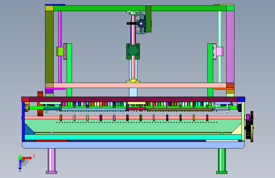Select the salmon pink horizontal cross beam
The image size is (275, 178).
point(140,85)
